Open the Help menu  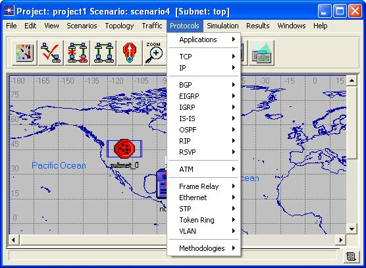[320, 26]
